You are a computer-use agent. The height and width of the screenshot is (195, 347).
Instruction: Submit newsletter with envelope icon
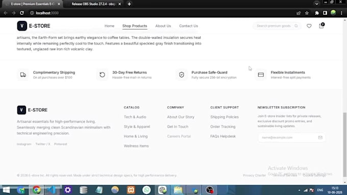click(320, 137)
